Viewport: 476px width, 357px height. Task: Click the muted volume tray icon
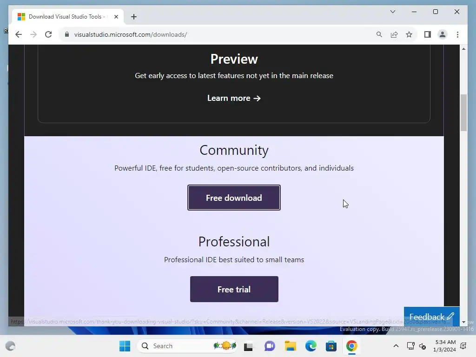pyautogui.click(x=423, y=346)
